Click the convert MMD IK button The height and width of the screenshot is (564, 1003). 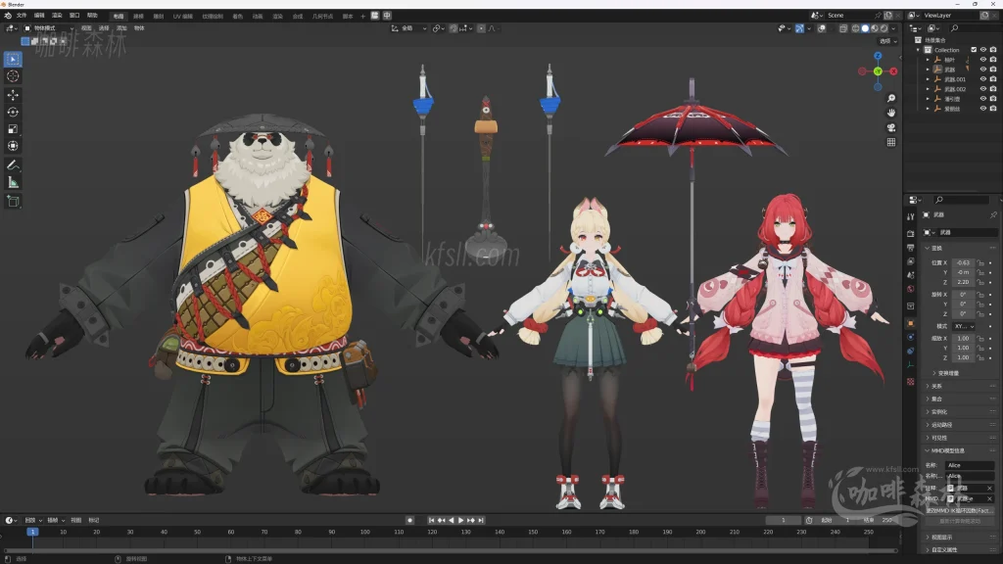[960, 510]
